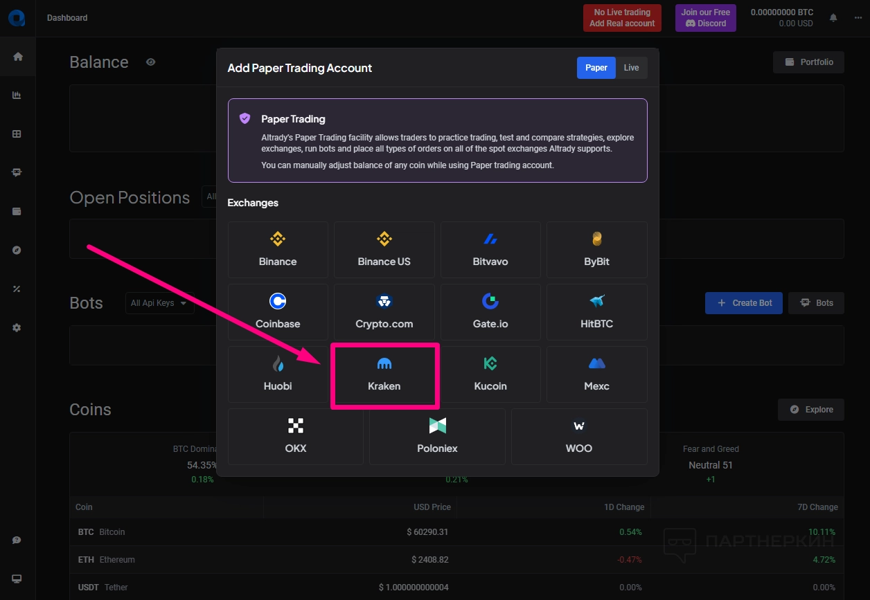
Task: Click the Home icon in sidebar
Action: tap(17, 57)
